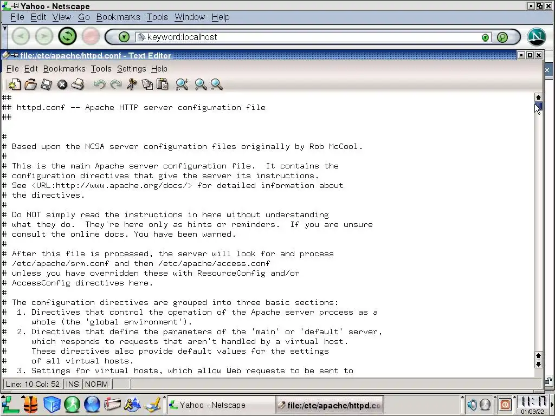Click the Paste clipboard icon
The image size is (555, 416).
[163, 84]
